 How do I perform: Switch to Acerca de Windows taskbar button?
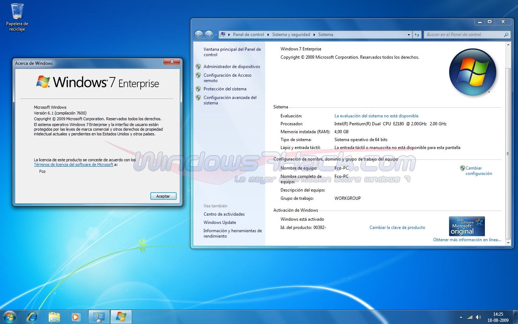[121, 317]
